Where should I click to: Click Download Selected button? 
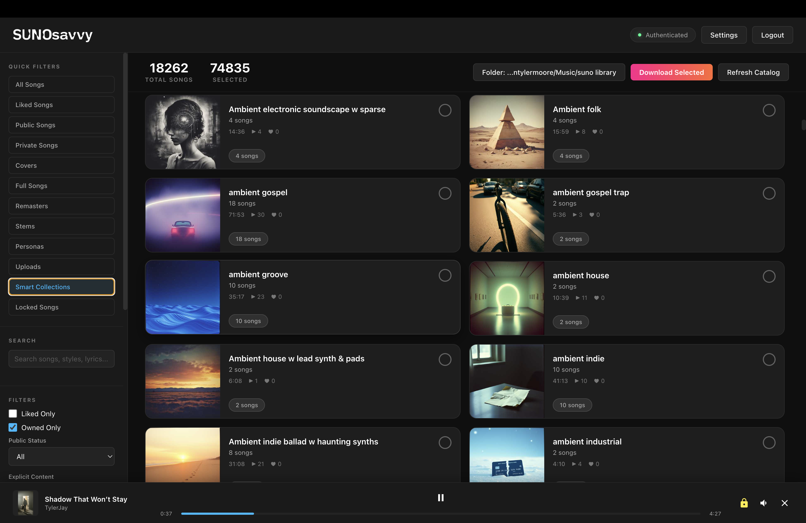671,72
